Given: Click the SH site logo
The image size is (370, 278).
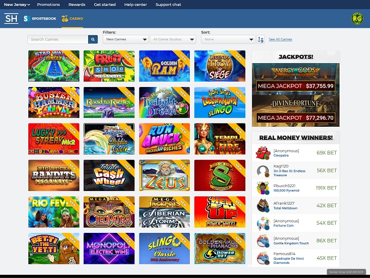Looking at the screenshot, I should (11, 18).
